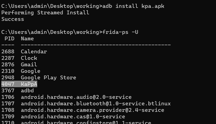Select the Gmail process name
Viewport: 216px width, 124px height.
click(29, 64)
